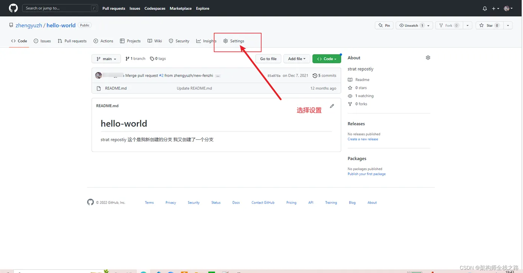Viewport: 523px width, 273px height.
Task: Open the zhengyuzh owner link
Action: pos(29,25)
